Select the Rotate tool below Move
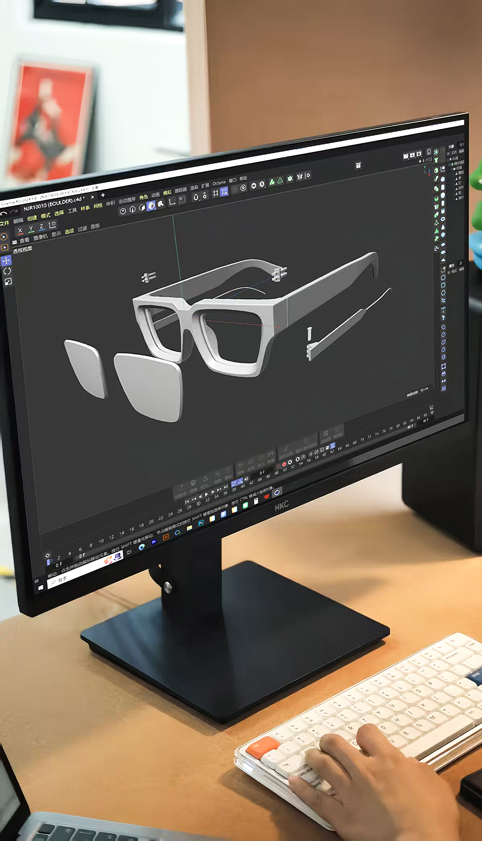The width and height of the screenshot is (482, 841). coord(7,271)
